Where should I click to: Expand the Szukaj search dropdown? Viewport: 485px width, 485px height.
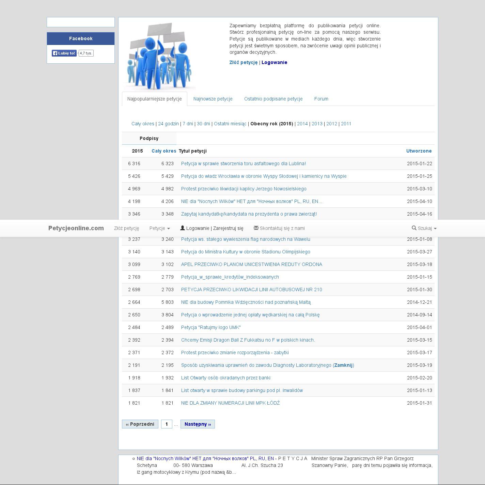424,228
